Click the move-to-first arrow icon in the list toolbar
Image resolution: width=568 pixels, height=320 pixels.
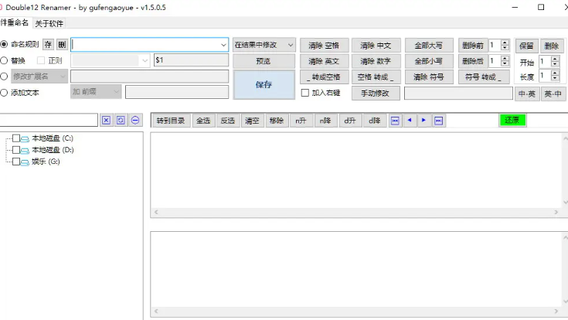[x=395, y=121]
